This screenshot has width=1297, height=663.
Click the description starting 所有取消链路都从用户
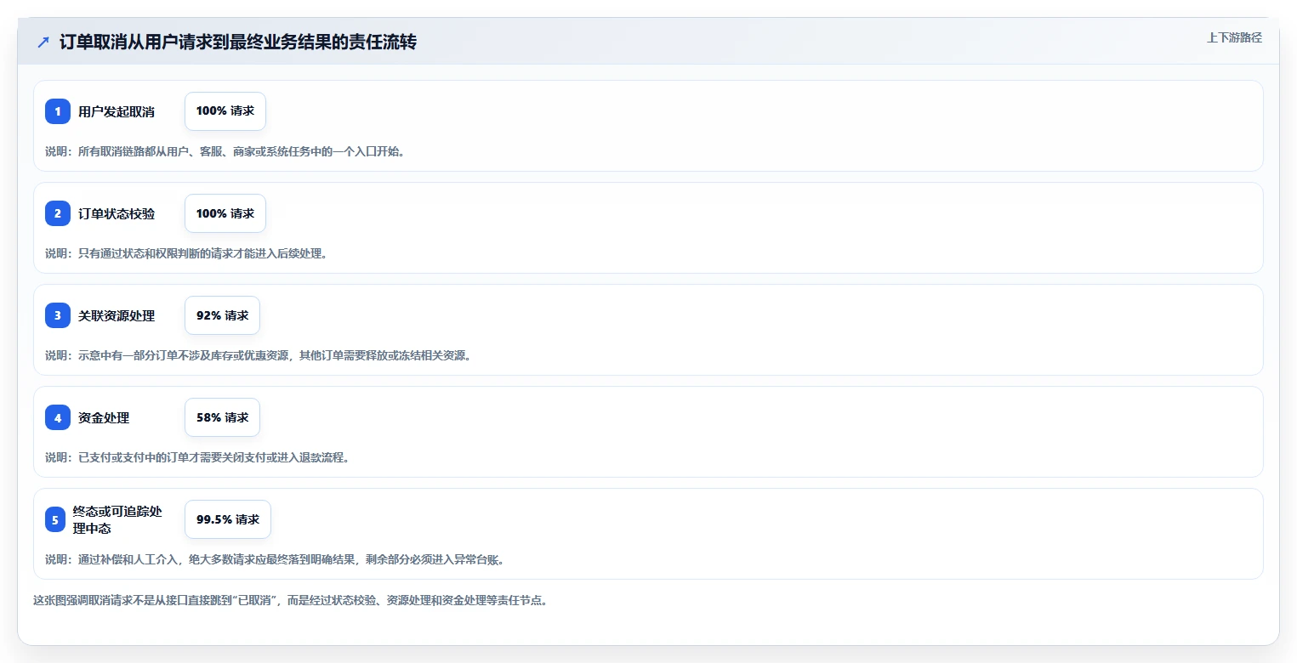225,151
